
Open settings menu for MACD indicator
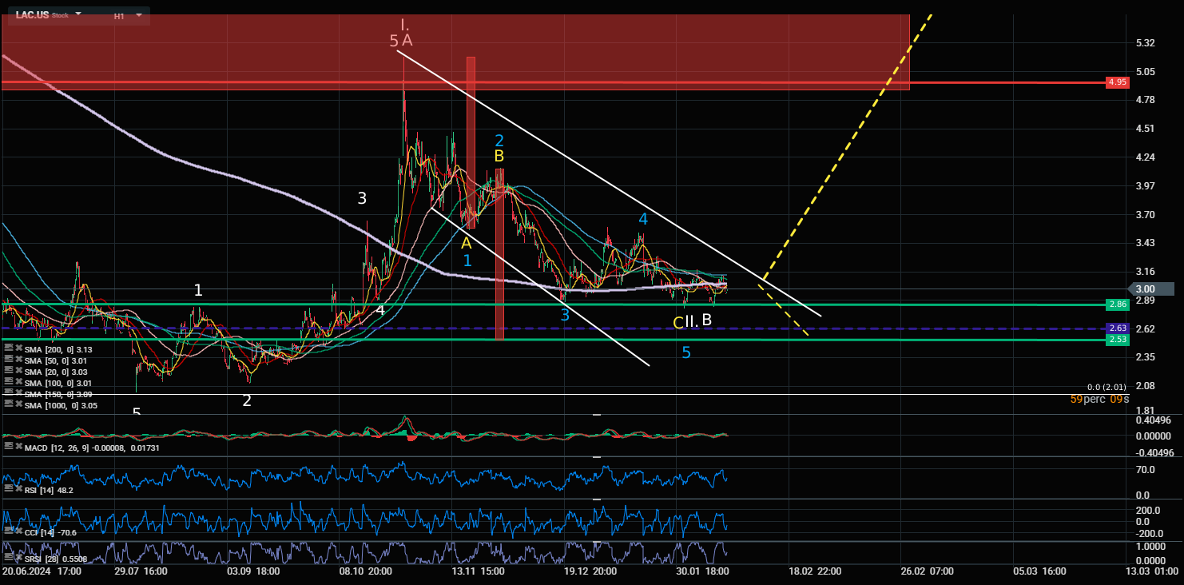[8, 448]
